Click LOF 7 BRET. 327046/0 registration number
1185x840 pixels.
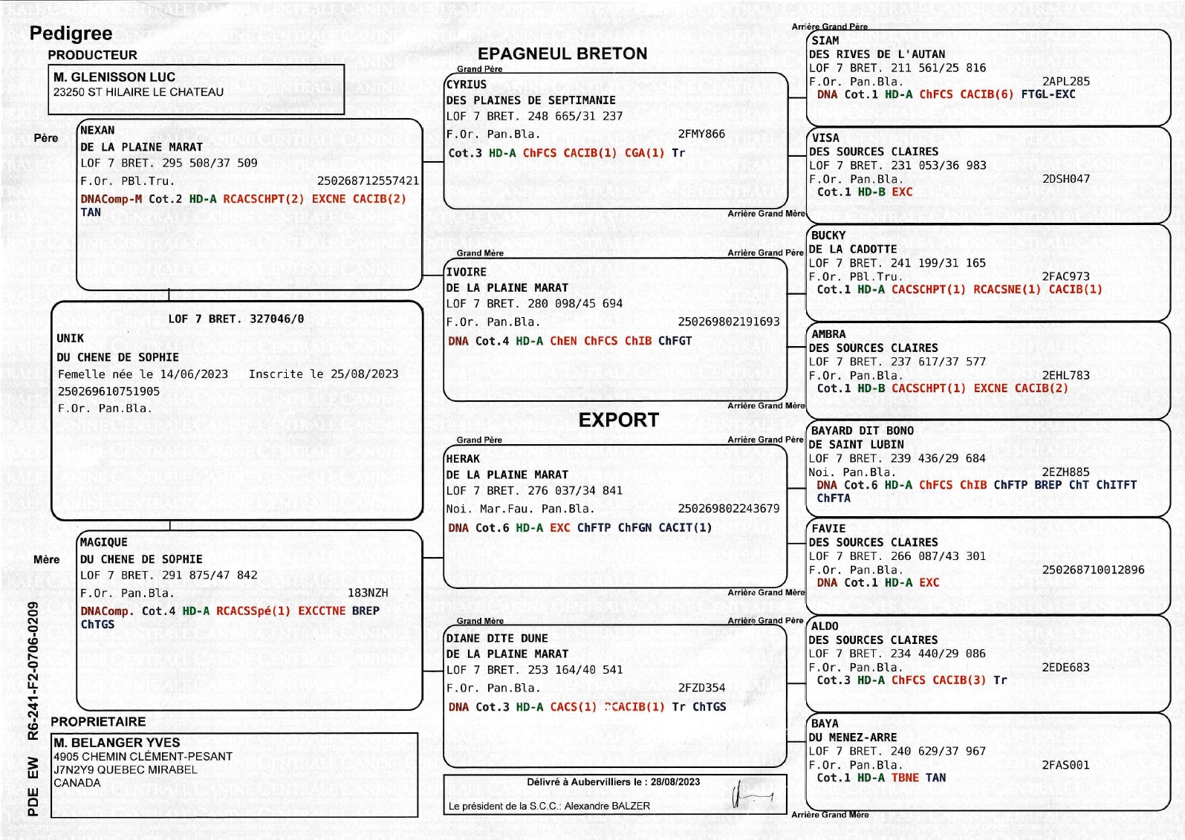(236, 319)
